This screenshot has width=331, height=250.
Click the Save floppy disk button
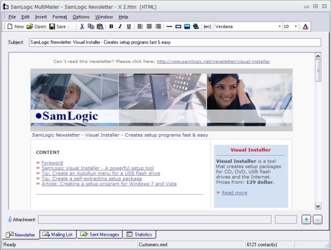tap(58, 26)
